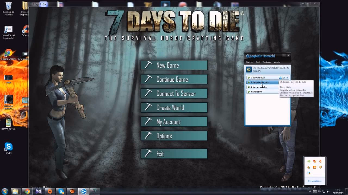The image size is (348, 195).
Task: Select the 7 days to die tuto network
Action: coord(263,82)
